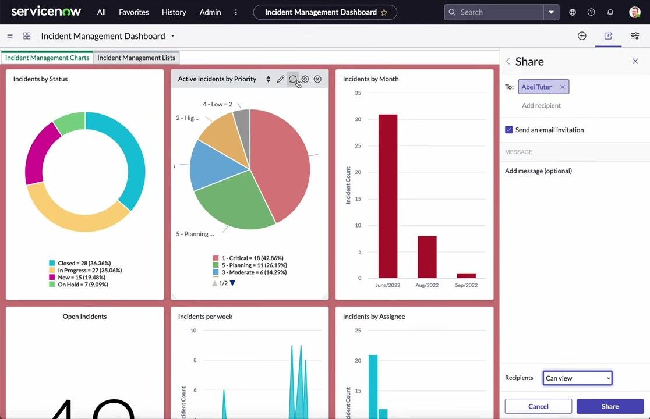This screenshot has width=650, height=419.
Task: Click the Sep/2022 bar
Action: [467, 276]
